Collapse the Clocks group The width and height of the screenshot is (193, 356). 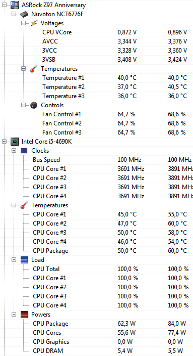click(x=14, y=151)
